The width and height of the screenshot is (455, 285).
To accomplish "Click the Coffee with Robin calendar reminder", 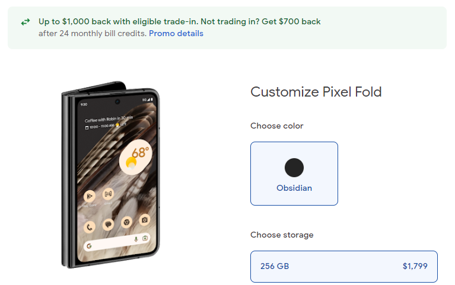I will 108,120.
